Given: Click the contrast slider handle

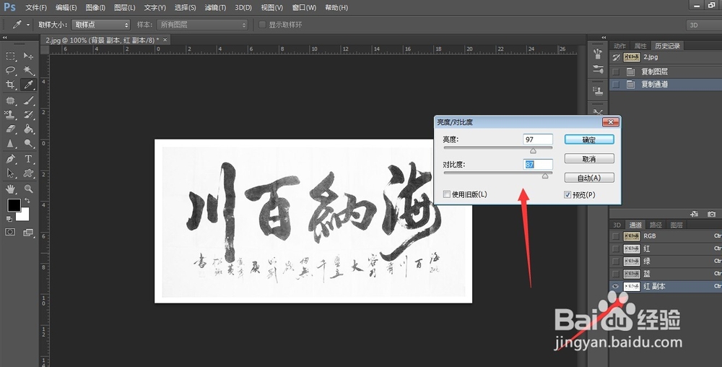Looking at the screenshot, I should point(545,176).
